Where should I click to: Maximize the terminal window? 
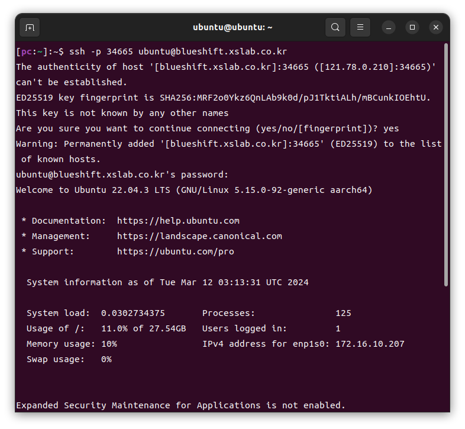(412, 27)
